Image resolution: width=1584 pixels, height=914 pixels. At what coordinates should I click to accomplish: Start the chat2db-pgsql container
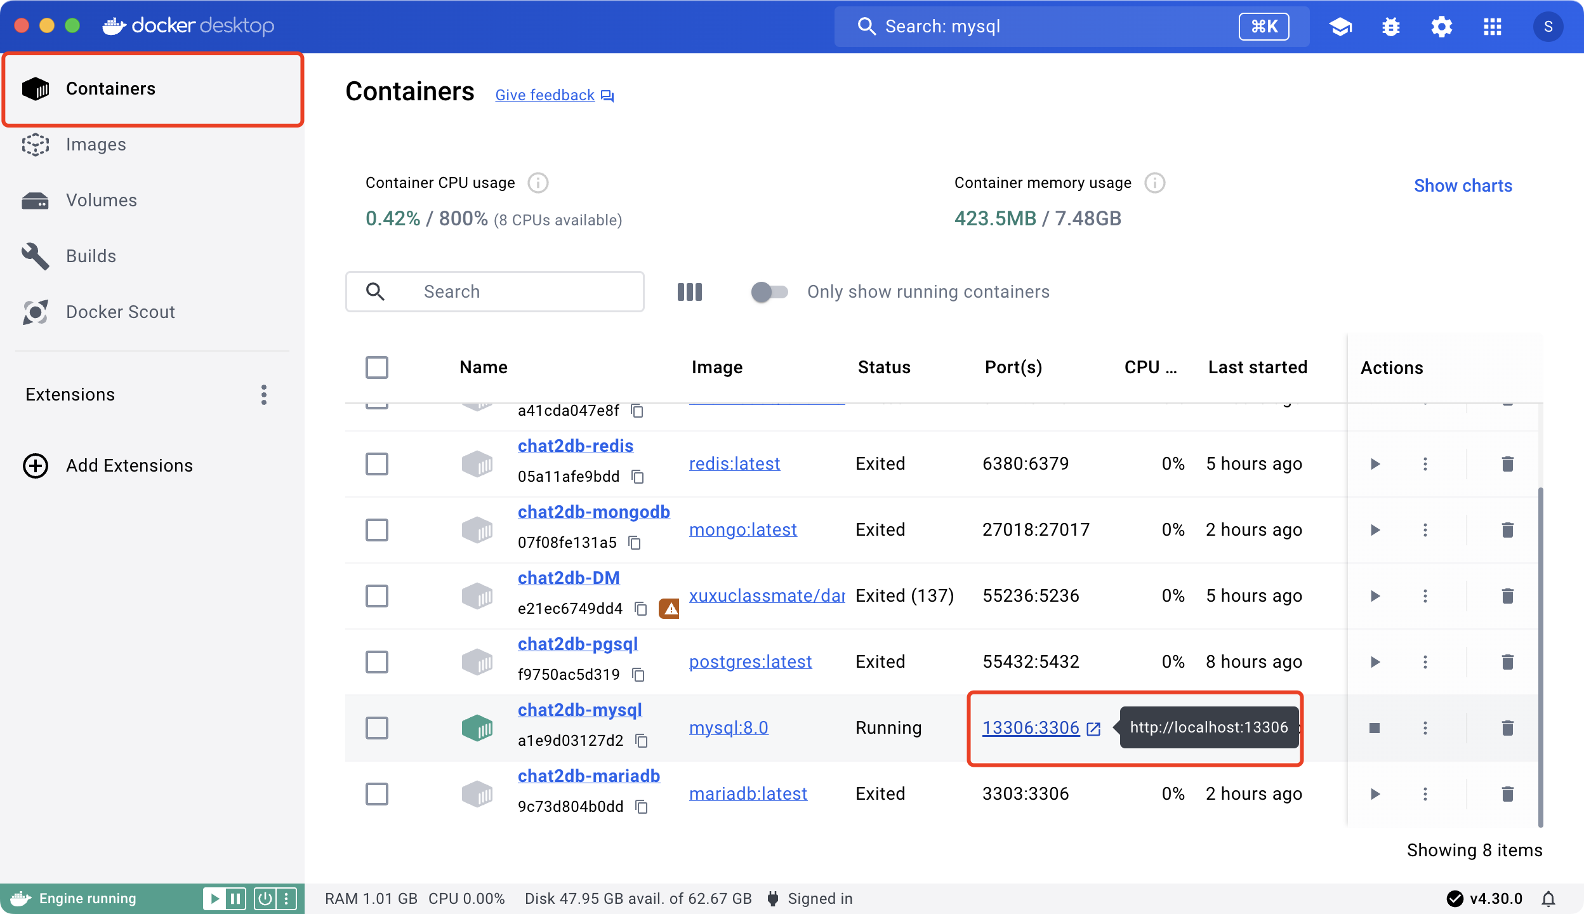pos(1375,662)
